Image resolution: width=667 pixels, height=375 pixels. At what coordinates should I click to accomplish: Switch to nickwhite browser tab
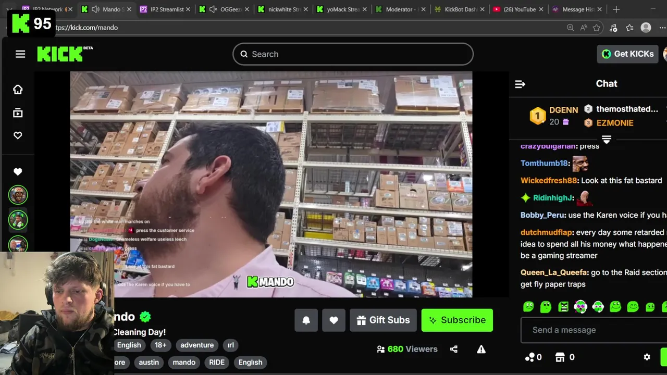click(282, 9)
